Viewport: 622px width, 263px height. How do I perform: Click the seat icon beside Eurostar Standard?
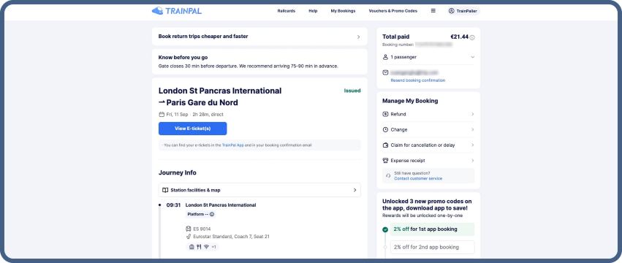click(x=189, y=237)
